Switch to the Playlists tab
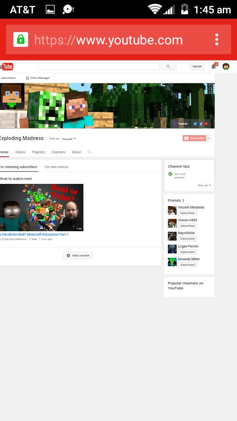 tap(38, 152)
